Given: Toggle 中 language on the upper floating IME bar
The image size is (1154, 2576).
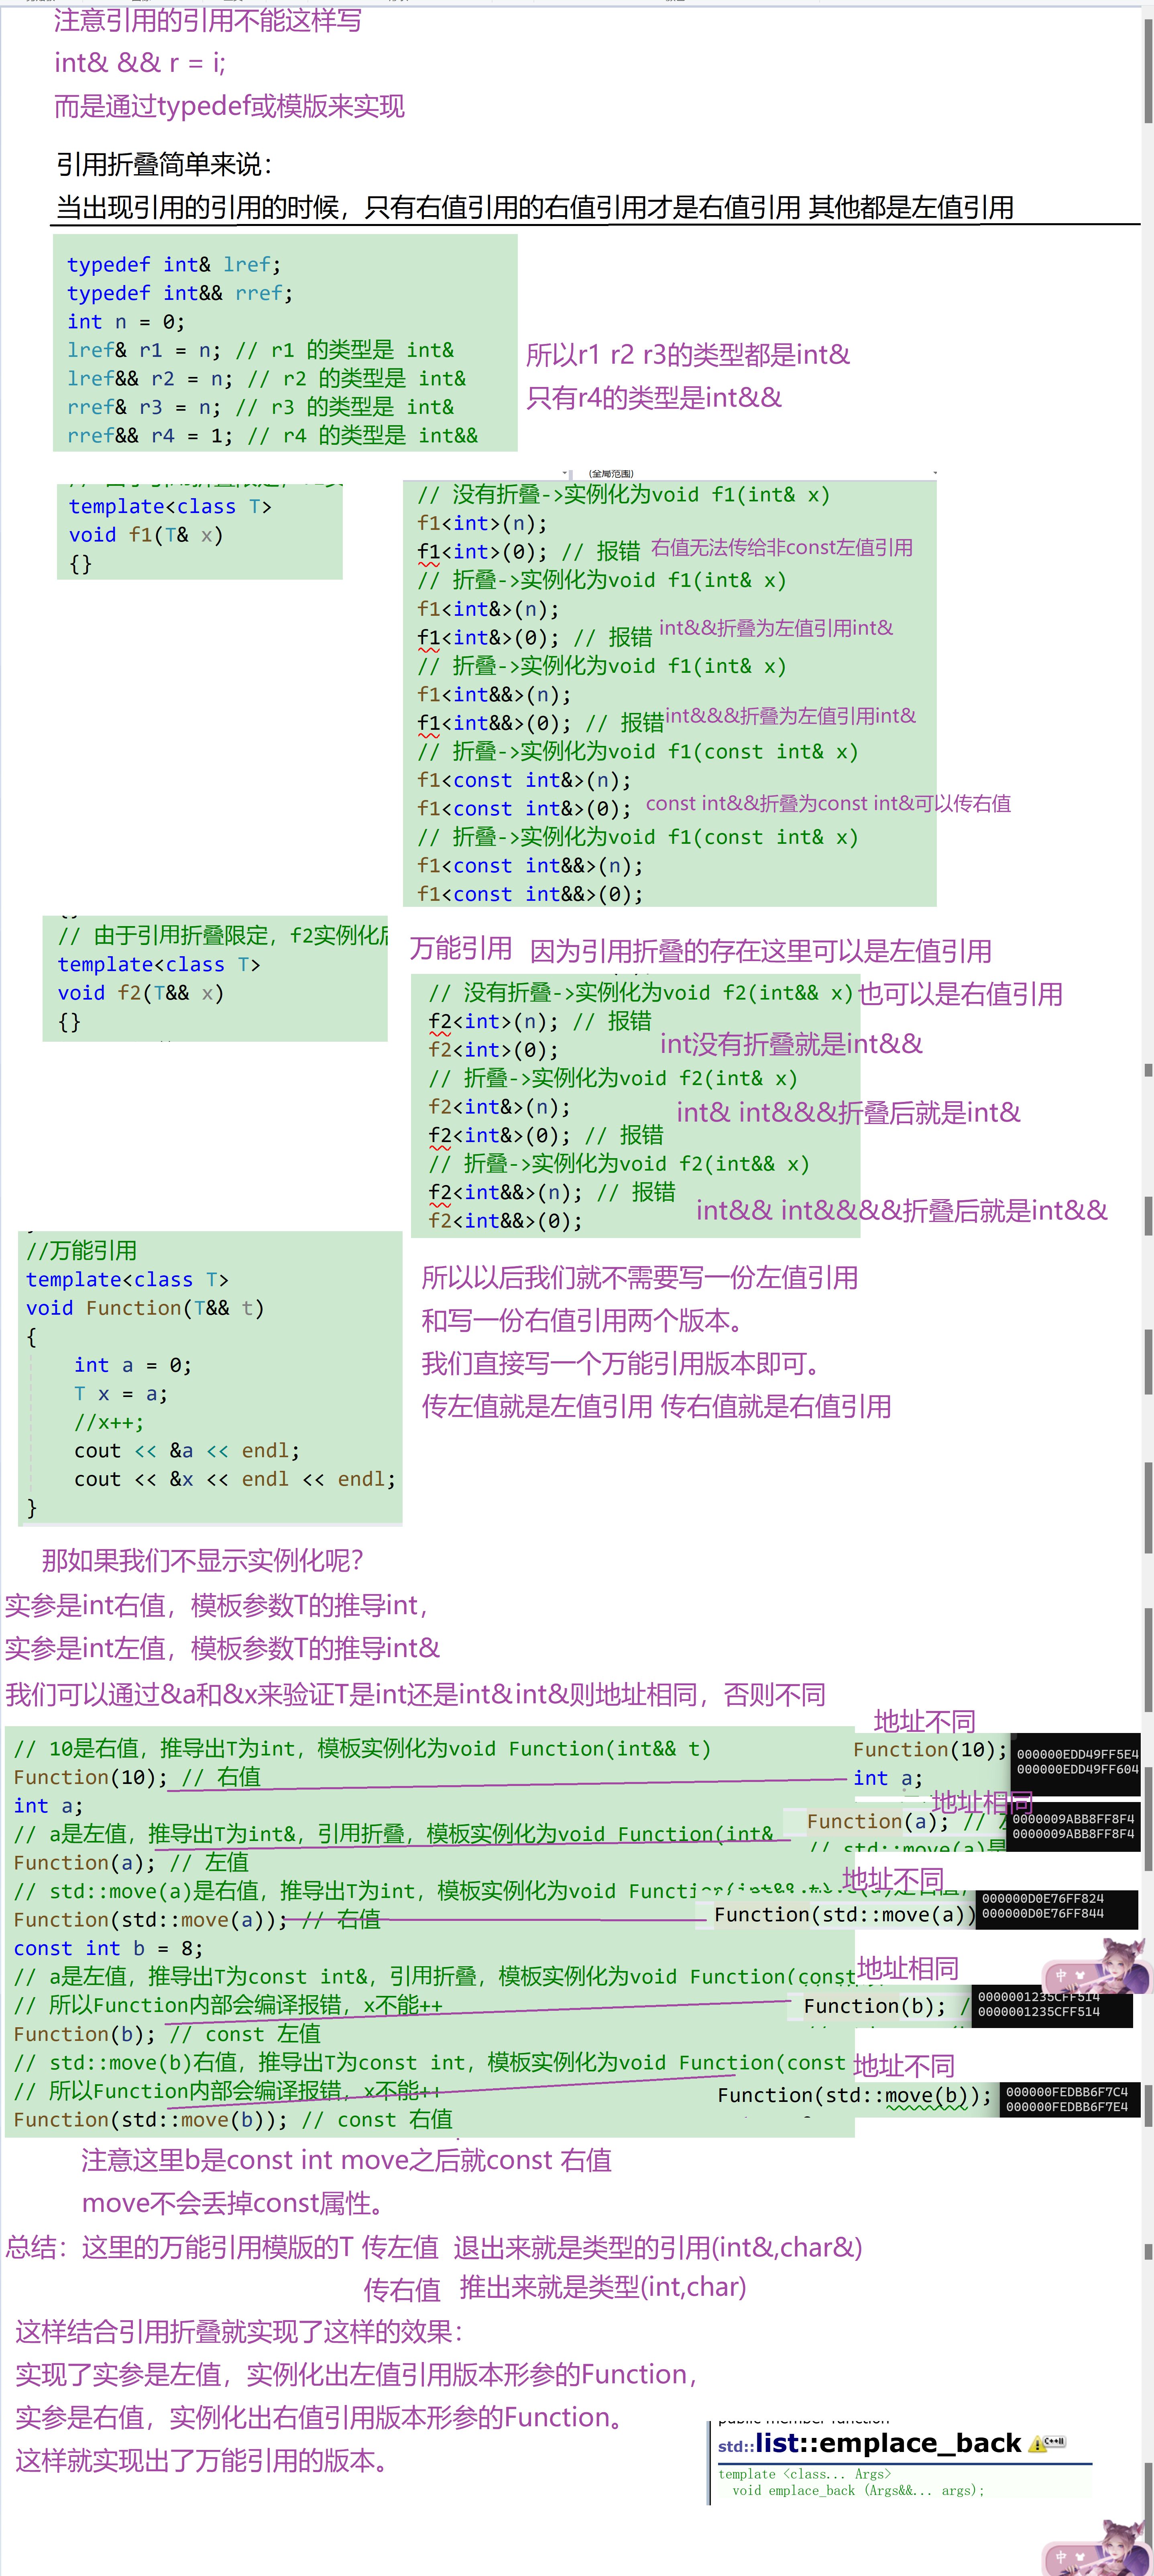Looking at the screenshot, I should tap(1061, 1976).
